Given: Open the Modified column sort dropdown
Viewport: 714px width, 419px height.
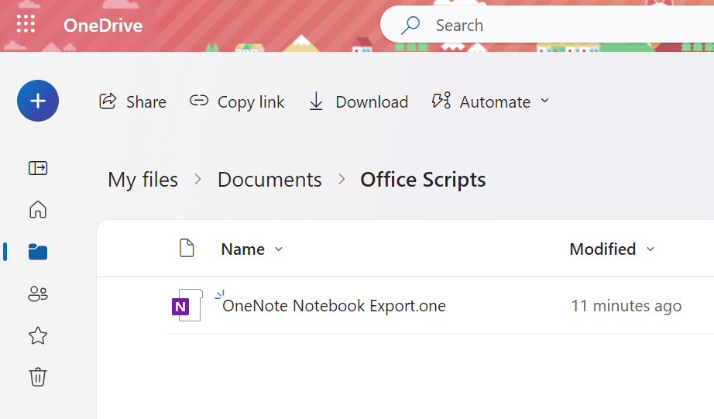Looking at the screenshot, I should [x=612, y=249].
